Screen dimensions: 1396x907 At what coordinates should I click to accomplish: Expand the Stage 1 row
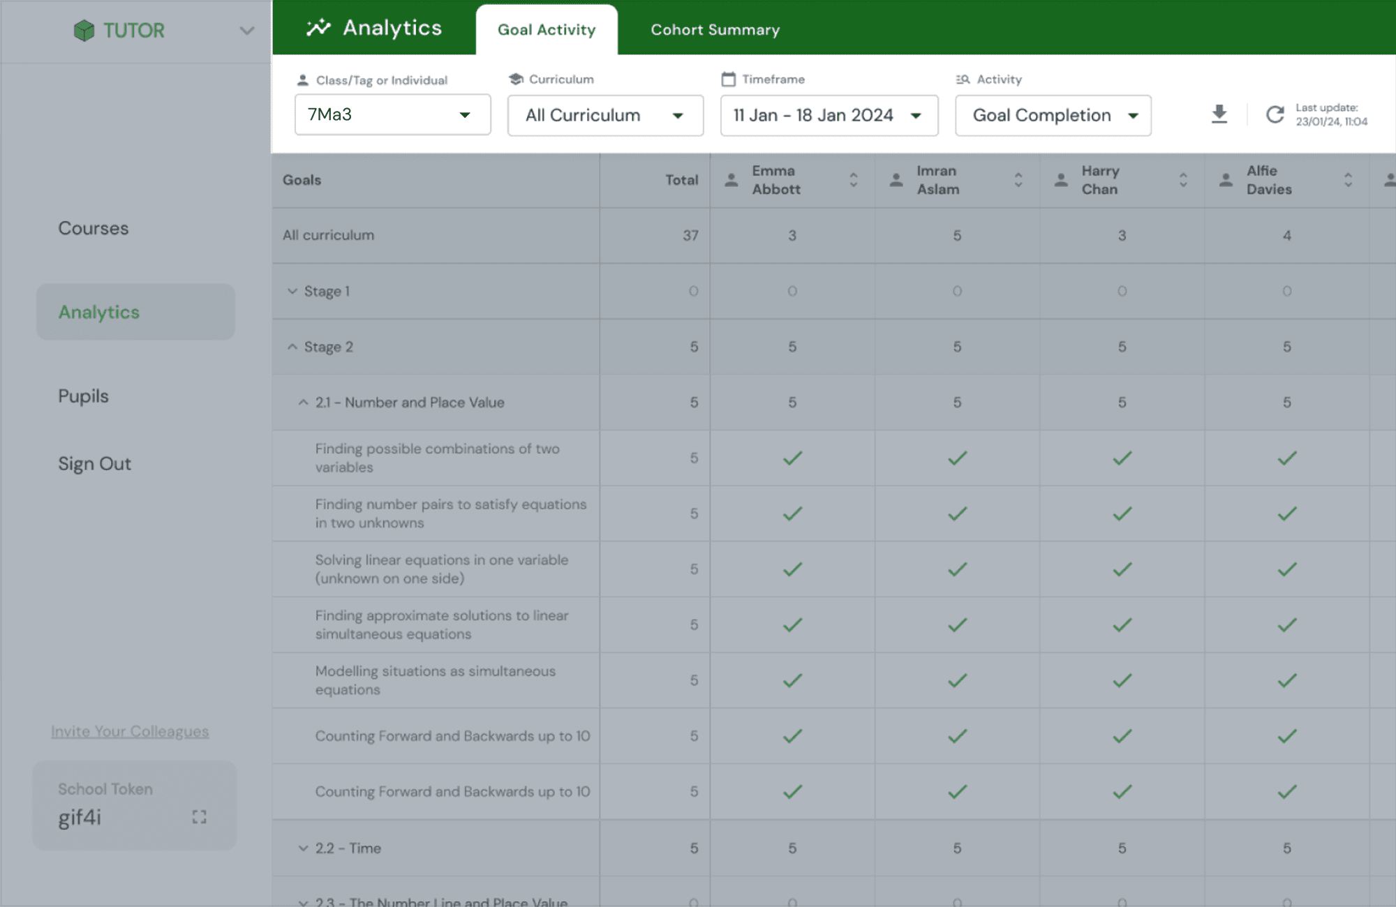pos(292,291)
